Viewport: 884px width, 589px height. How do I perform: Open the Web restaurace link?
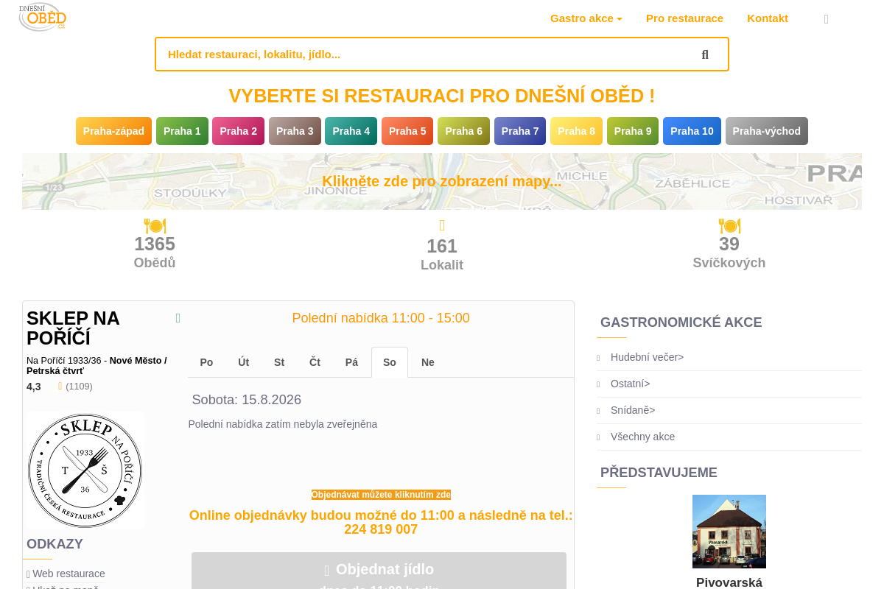pos(69,574)
